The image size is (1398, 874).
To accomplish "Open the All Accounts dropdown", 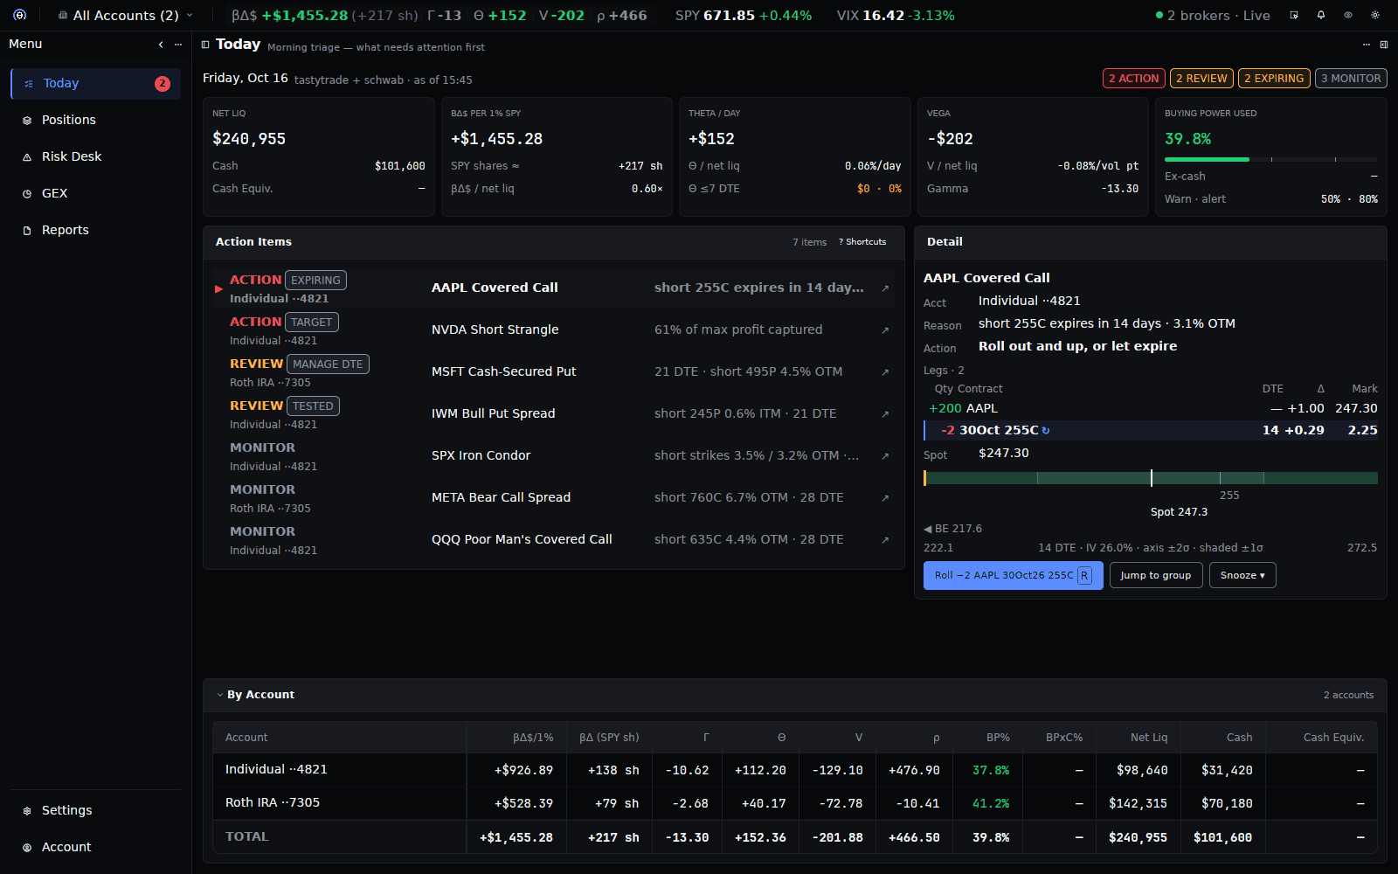I will coord(125,16).
